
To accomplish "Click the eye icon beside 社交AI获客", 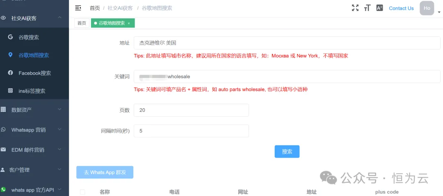I will click(3, 18).
